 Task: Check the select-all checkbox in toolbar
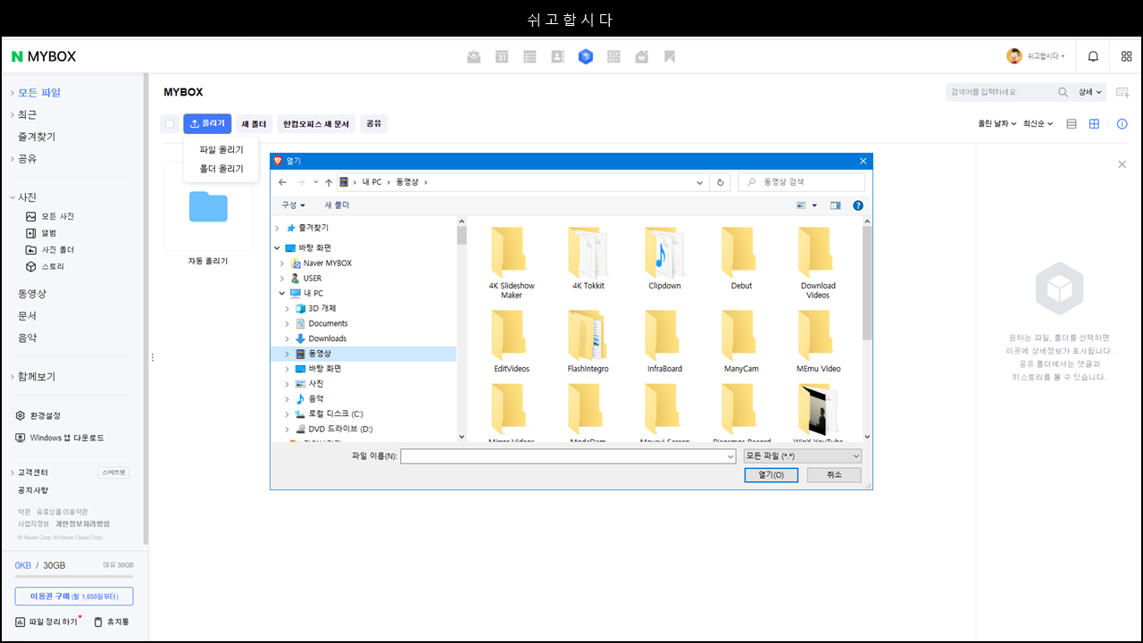tap(170, 124)
